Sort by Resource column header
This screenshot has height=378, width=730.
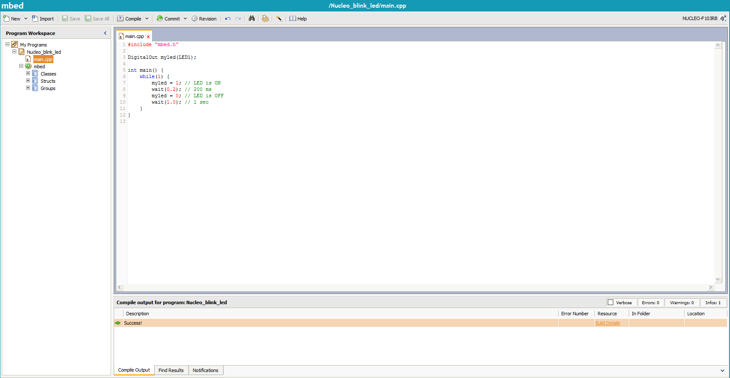pyautogui.click(x=612, y=314)
